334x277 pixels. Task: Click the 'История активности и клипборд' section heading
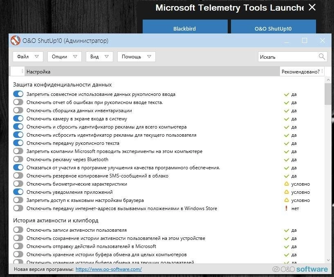(56, 220)
